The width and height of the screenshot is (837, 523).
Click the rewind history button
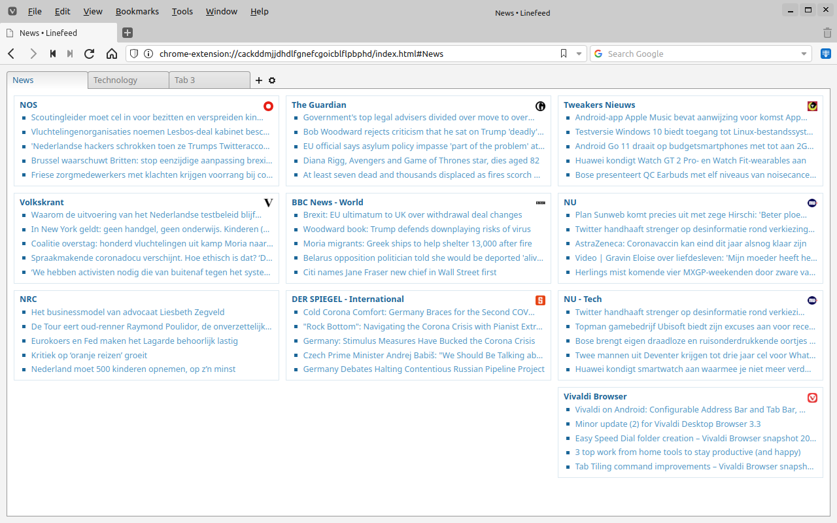(53, 54)
